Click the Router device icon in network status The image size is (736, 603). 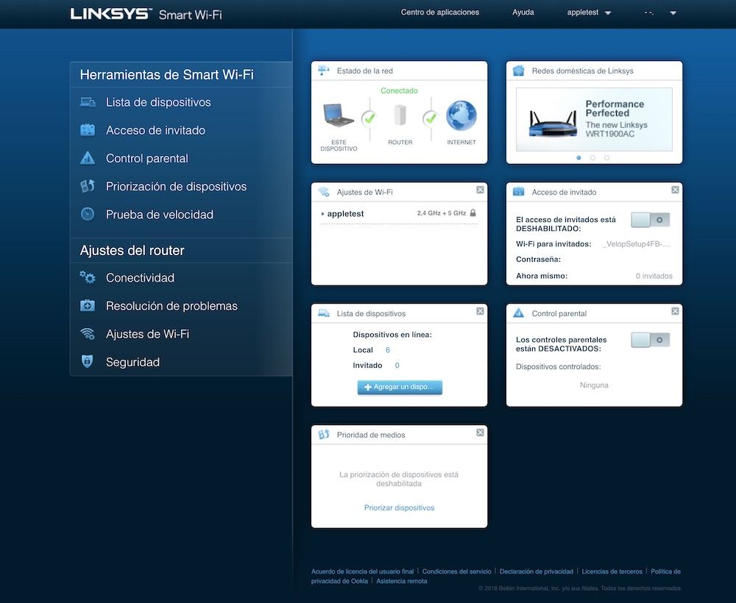(400, 115)
